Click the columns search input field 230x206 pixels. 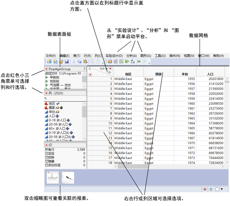pos(65,99)
